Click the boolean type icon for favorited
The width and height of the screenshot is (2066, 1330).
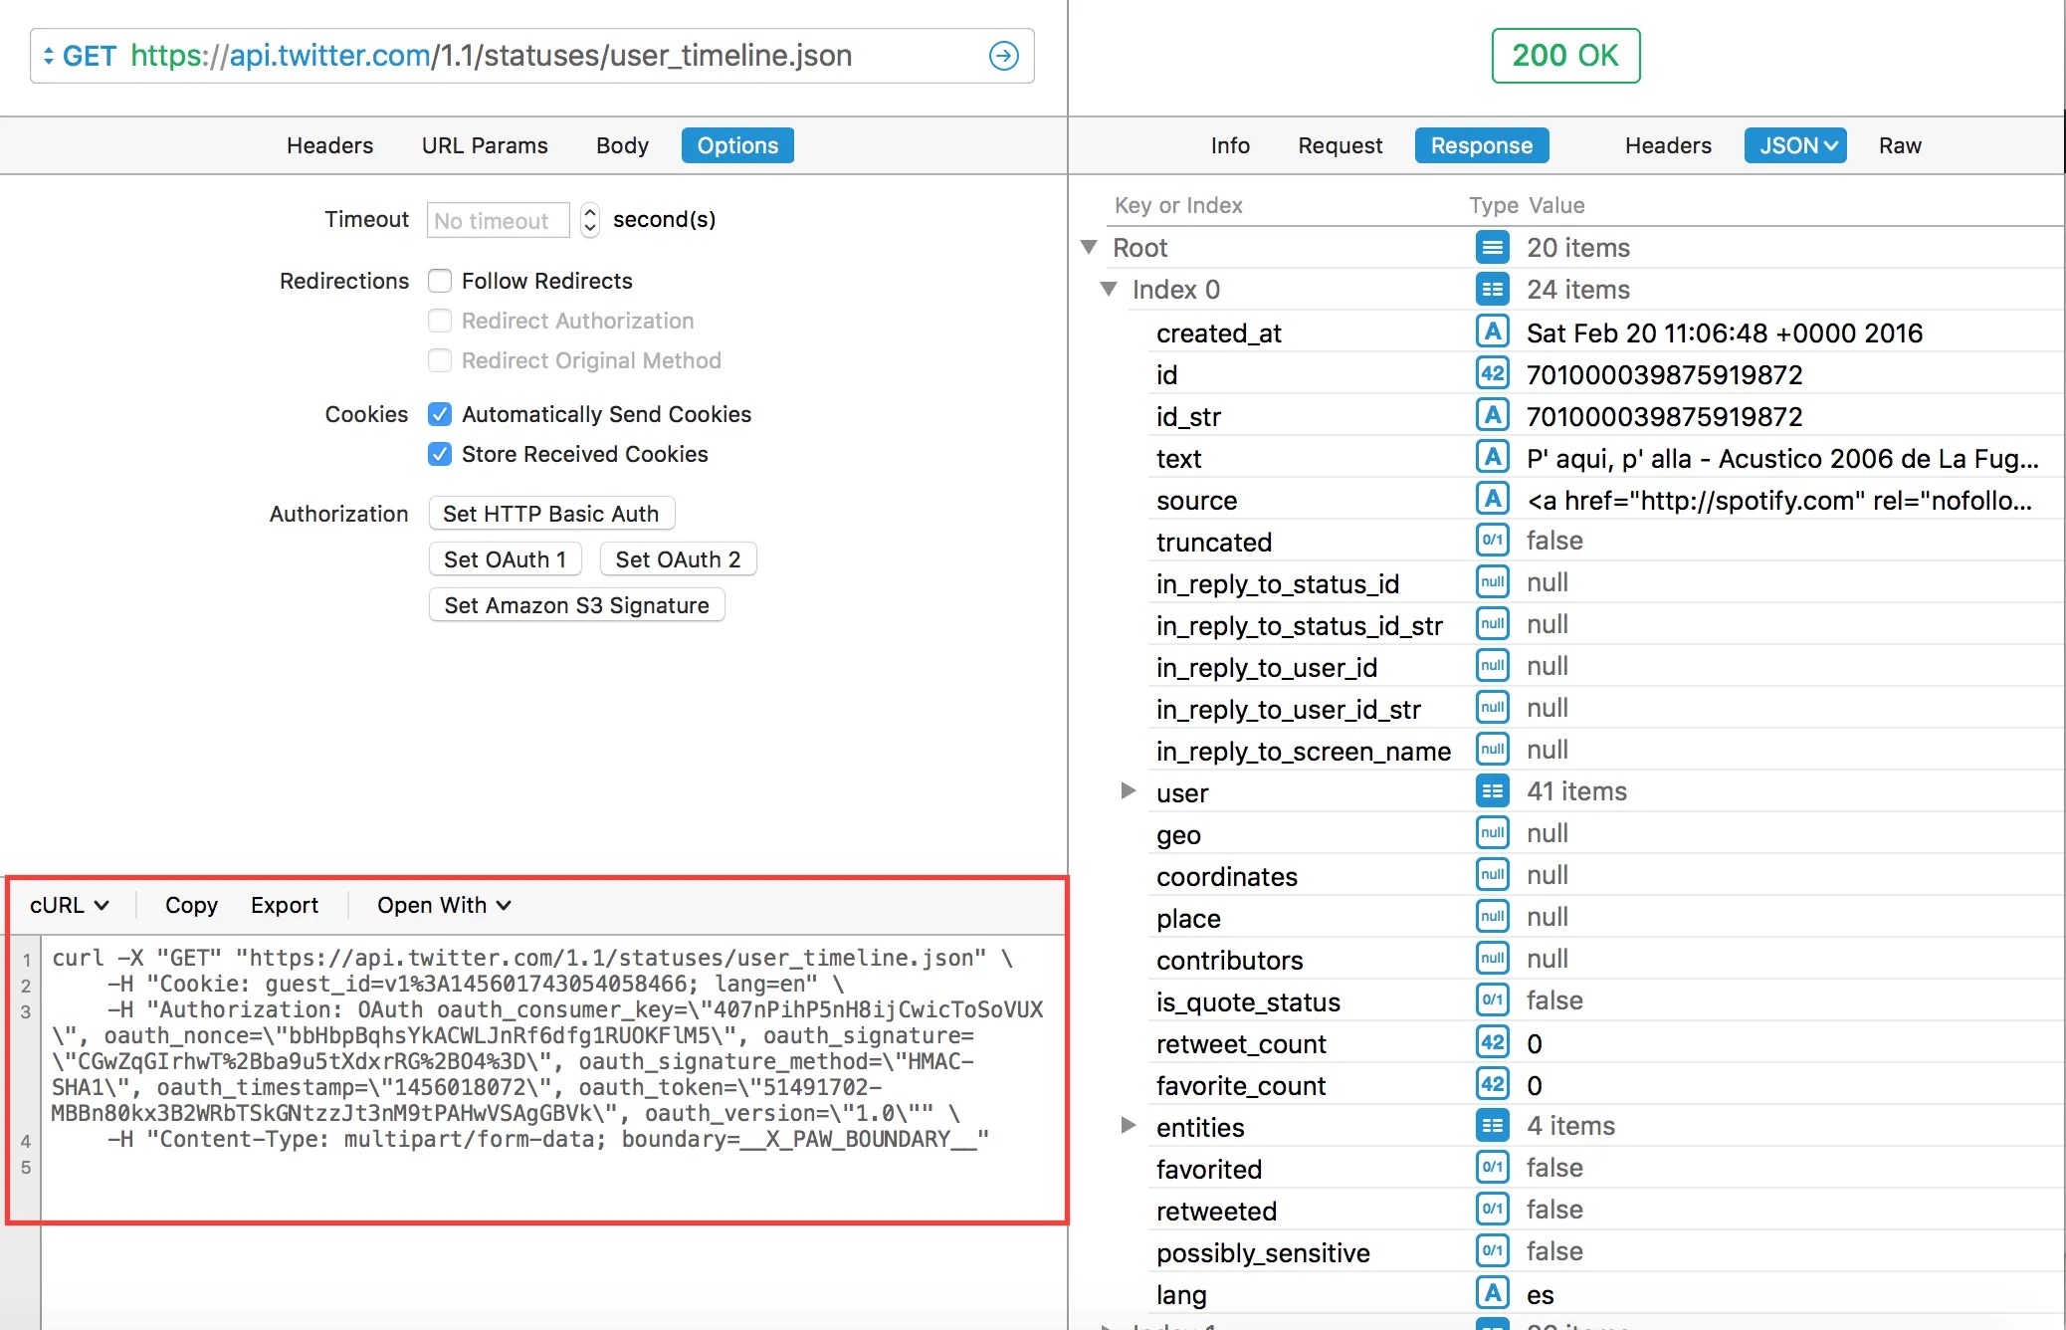click(1492, 1168)
